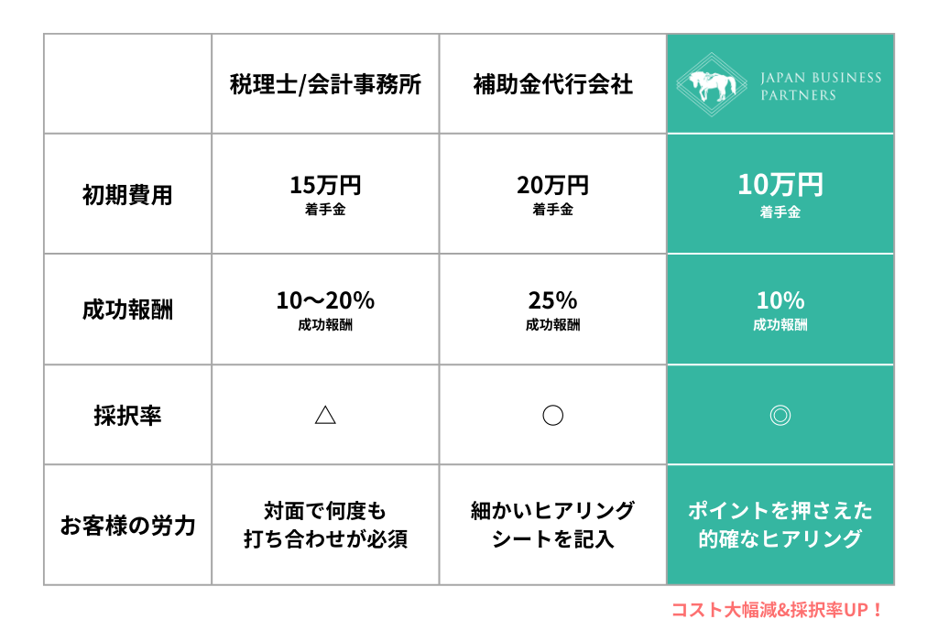Select the 採択率 row label

click(x=127, y=415)
